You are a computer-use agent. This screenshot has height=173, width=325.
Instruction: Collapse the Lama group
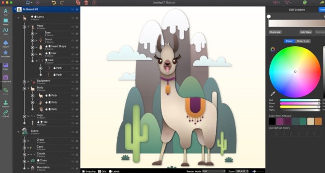coord(19,18)
